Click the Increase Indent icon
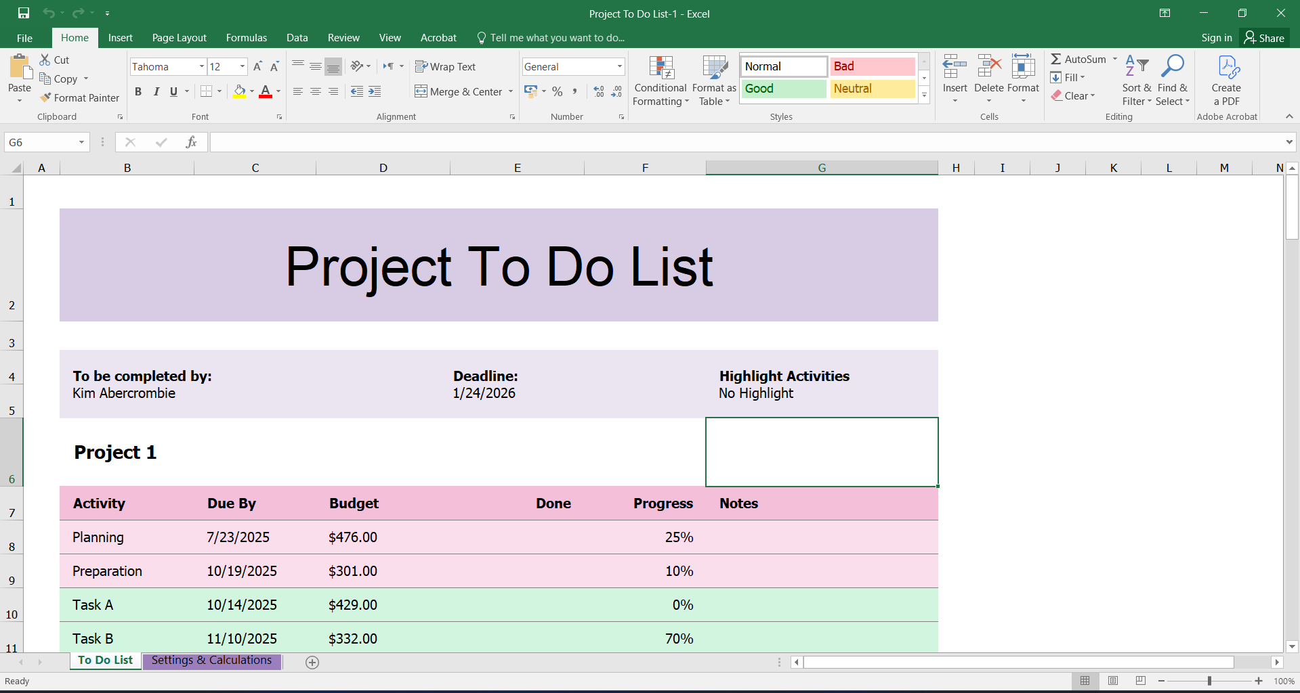Image resolution: width=1300 pixels, height=693 pixels. click(x=375, y=91)
